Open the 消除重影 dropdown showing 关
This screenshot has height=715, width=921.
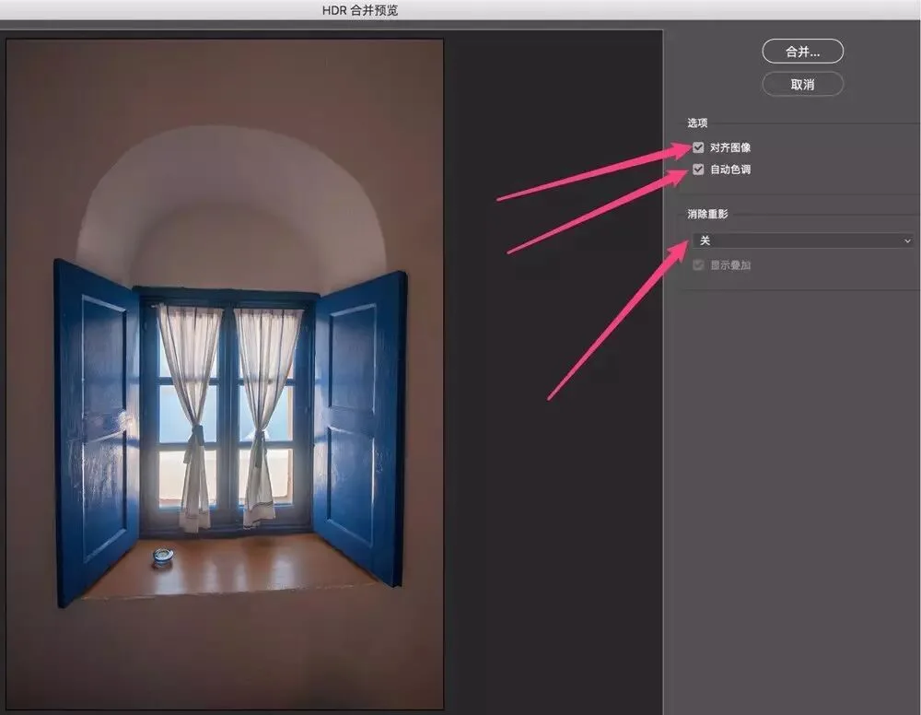coord(803,240)
